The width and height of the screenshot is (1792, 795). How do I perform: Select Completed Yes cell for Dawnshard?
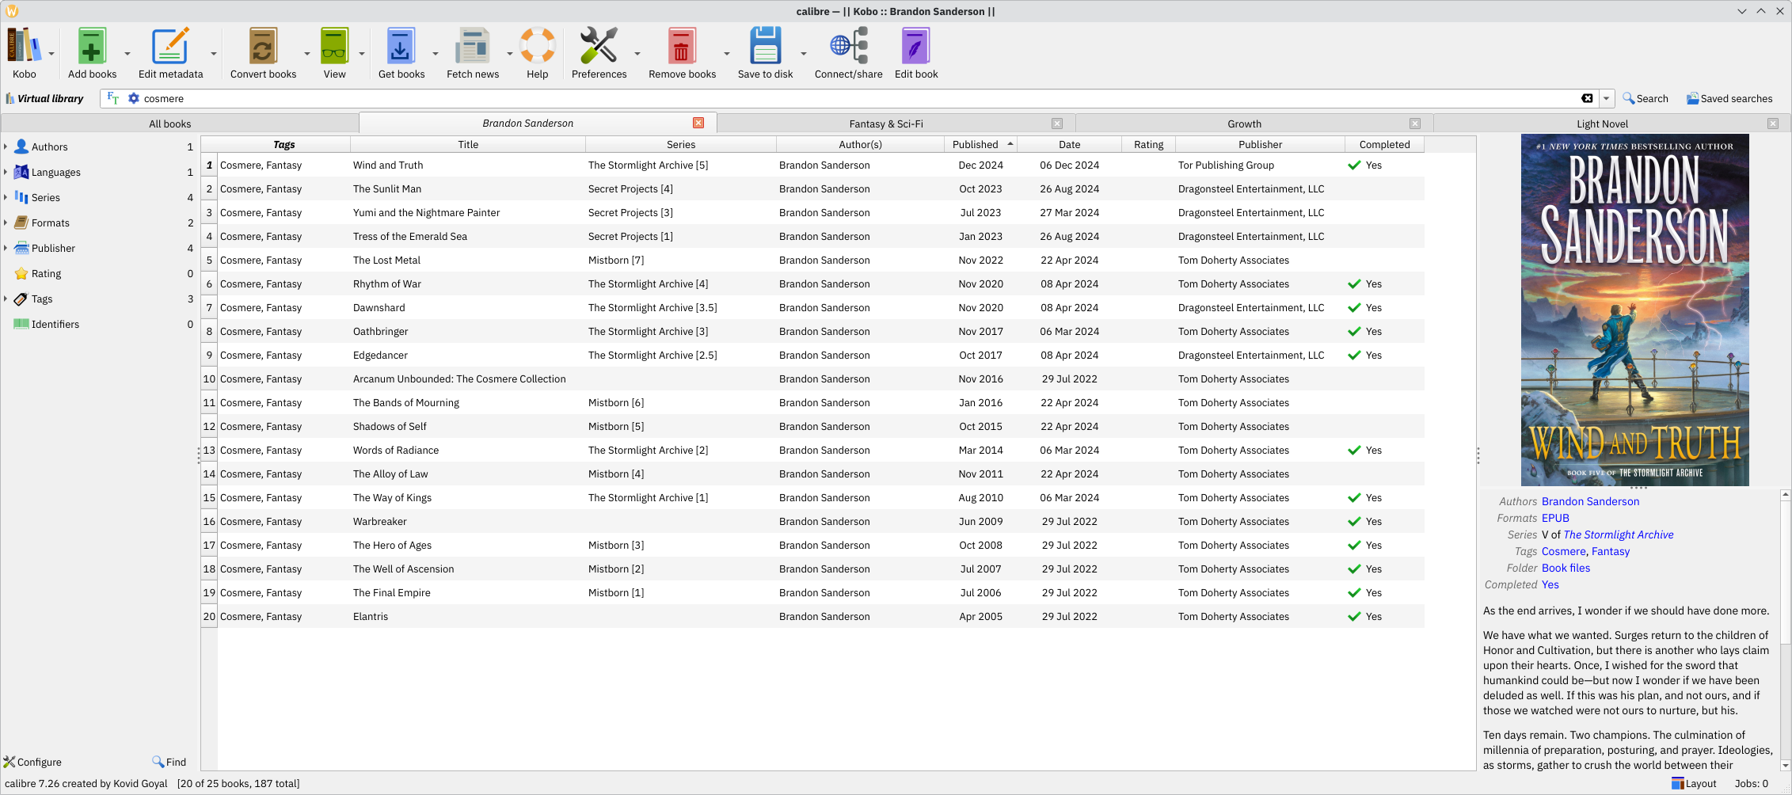[1384, 307]
